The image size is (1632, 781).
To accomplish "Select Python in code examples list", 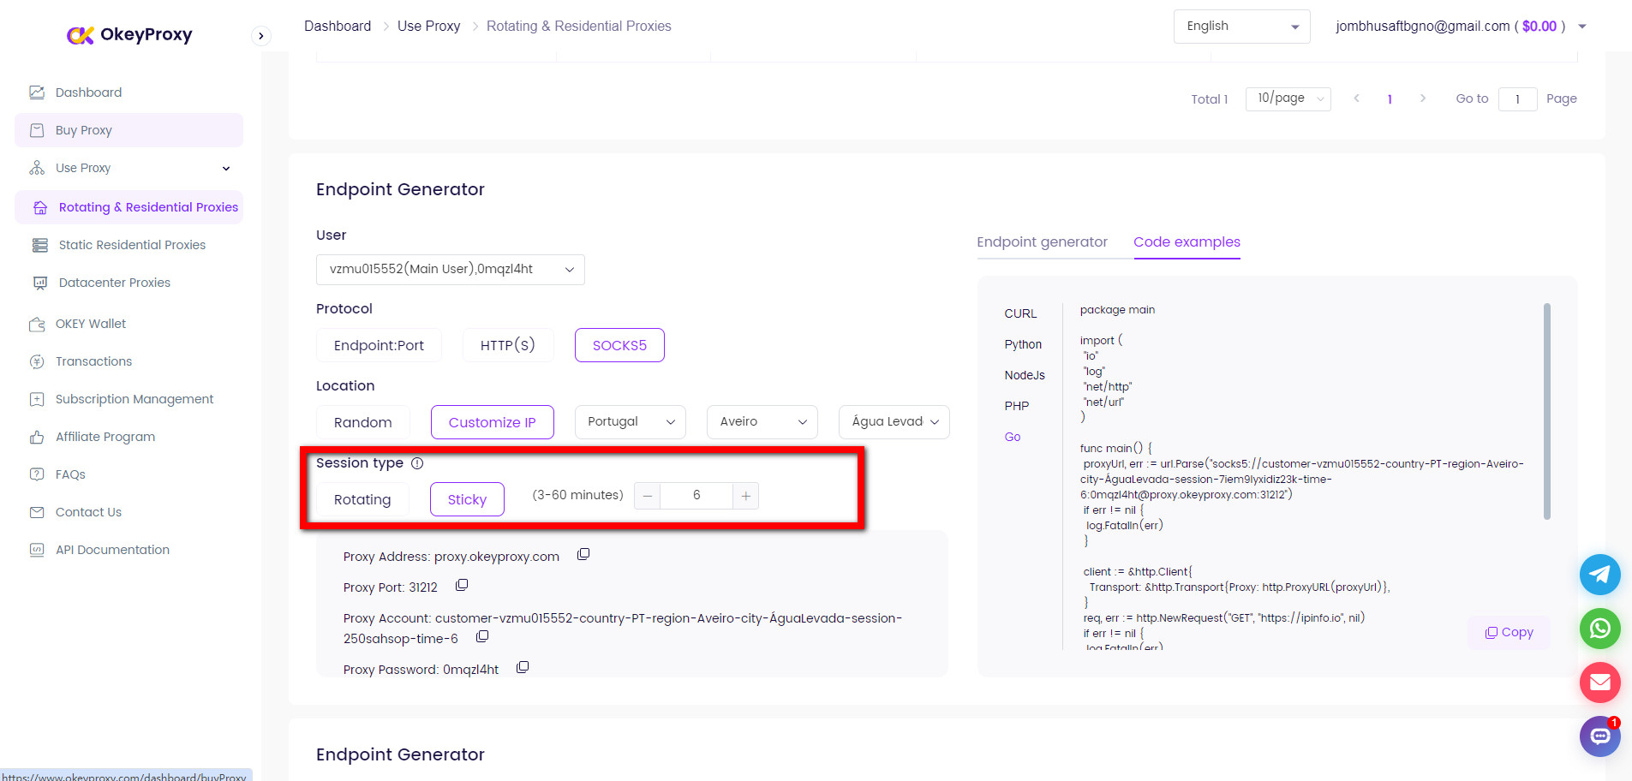I will point(1023,344).
